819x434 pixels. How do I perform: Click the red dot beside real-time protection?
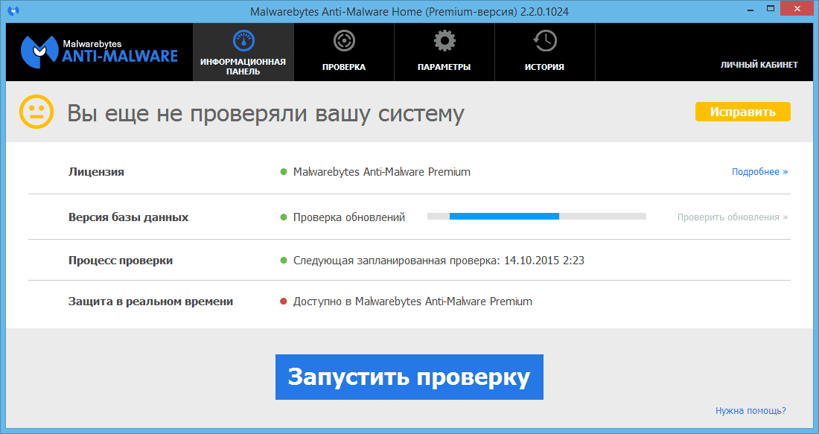[284, 301]
